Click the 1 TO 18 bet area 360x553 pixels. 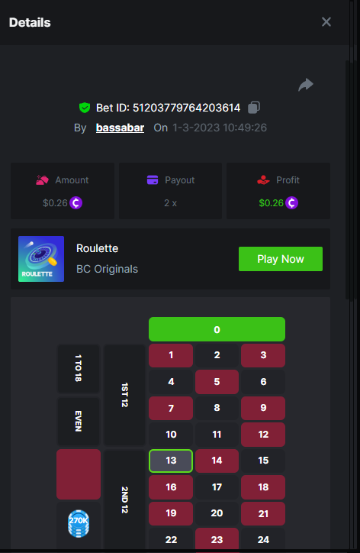point(79,368)
